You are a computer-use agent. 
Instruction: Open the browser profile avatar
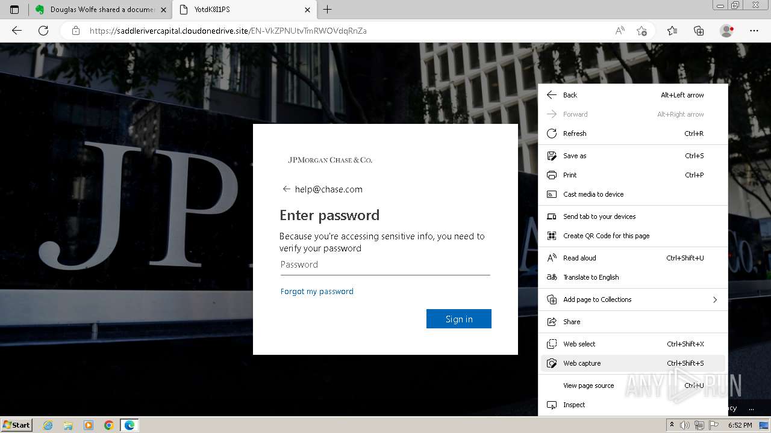click(727, 31)
